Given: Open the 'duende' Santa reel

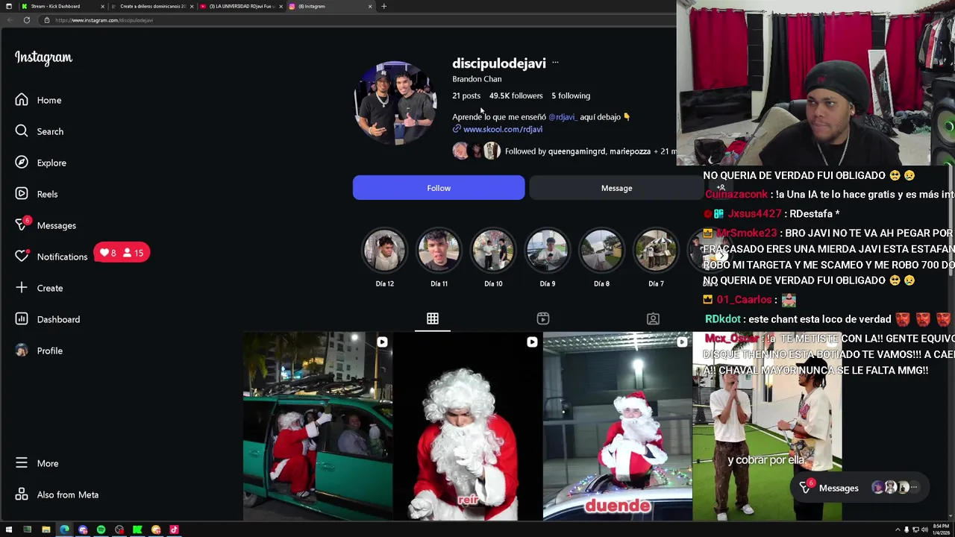Looking at the screenshot, I should pos(617,426).
